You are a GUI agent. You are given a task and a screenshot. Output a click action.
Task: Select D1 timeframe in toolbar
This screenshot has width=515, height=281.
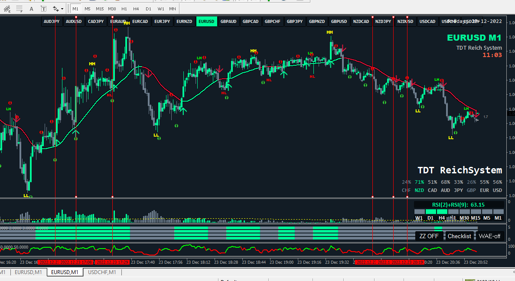tap(148, 9)
